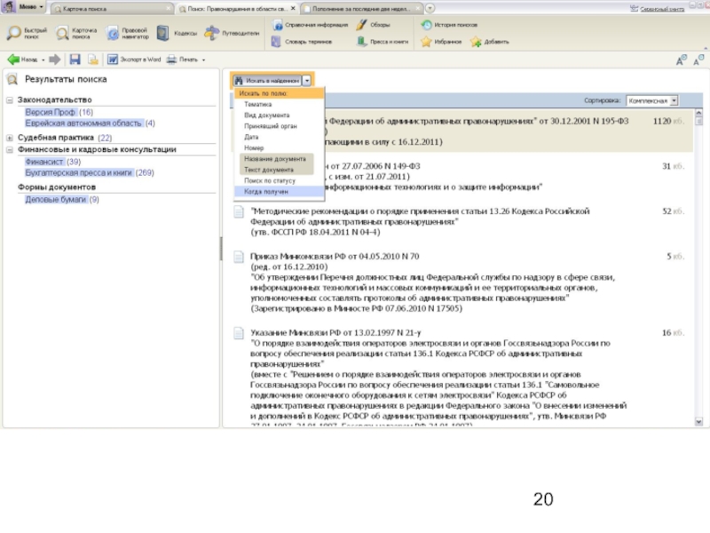The height and width of the screenshot is (533, 710).
Task: Open Избранное
Action: pyautogui.click(x=441, y=41)
